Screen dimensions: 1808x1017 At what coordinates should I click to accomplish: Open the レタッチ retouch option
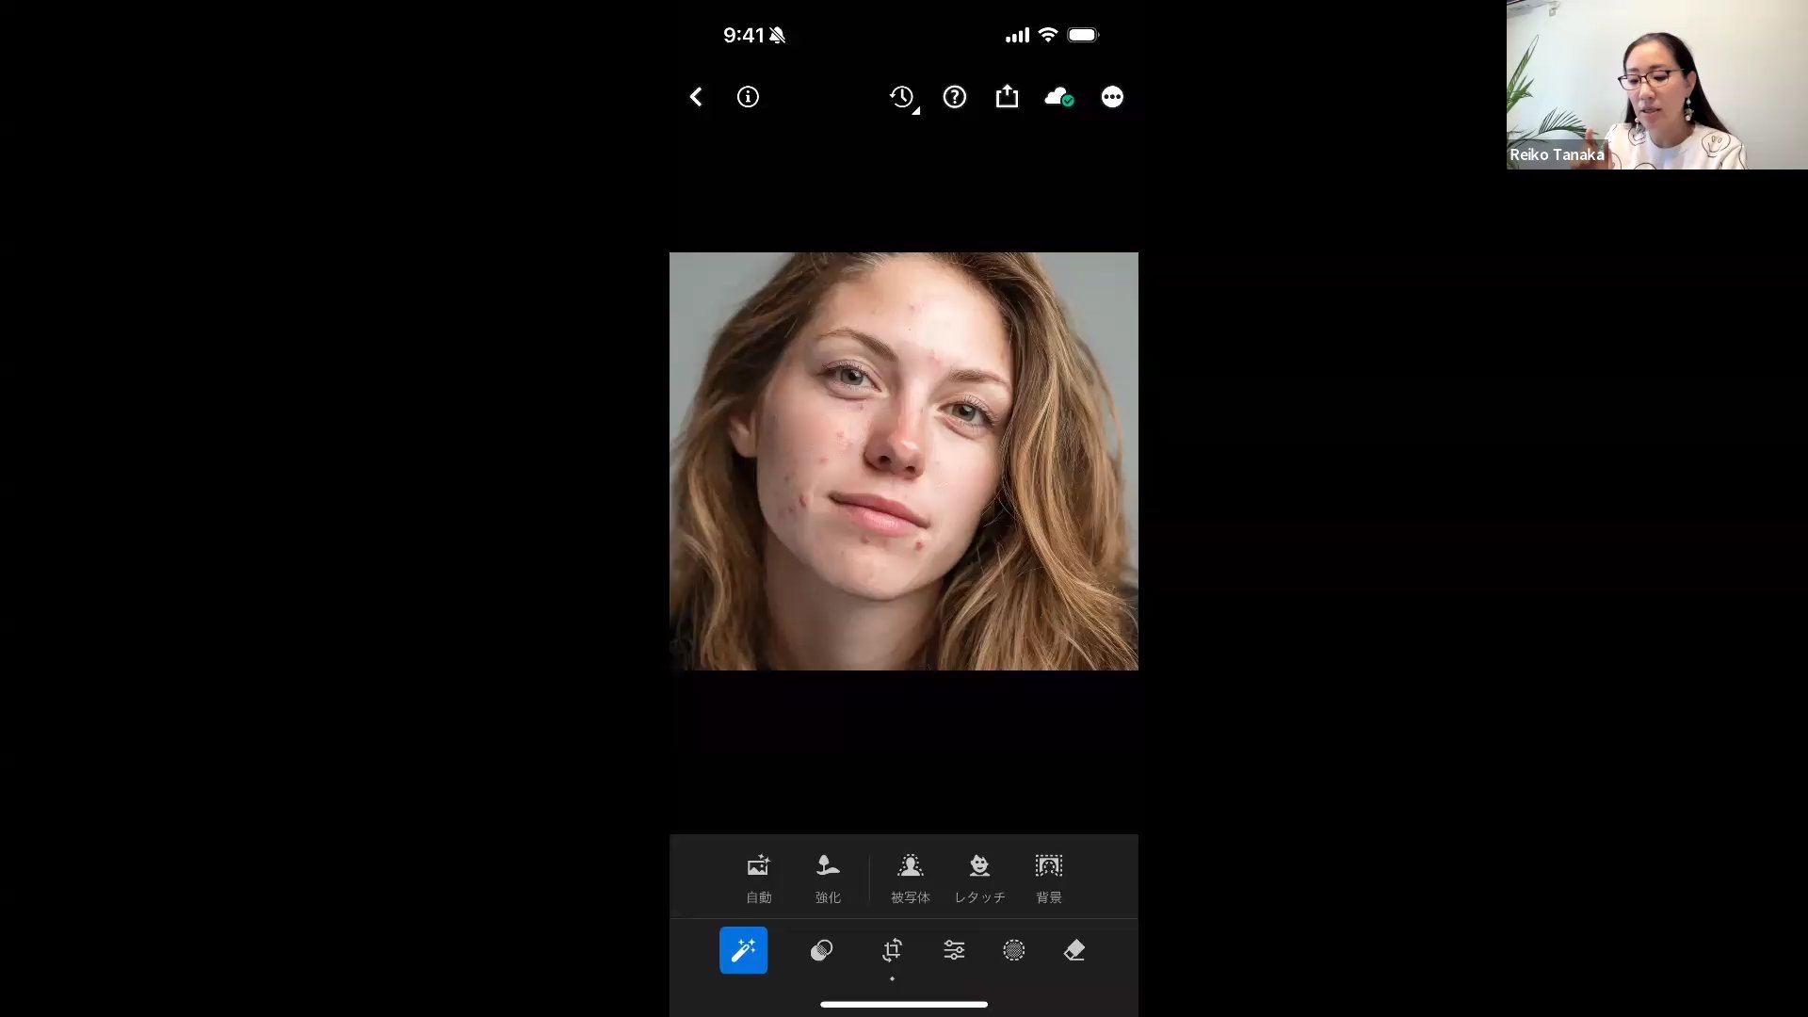click(x=979, y=878)
